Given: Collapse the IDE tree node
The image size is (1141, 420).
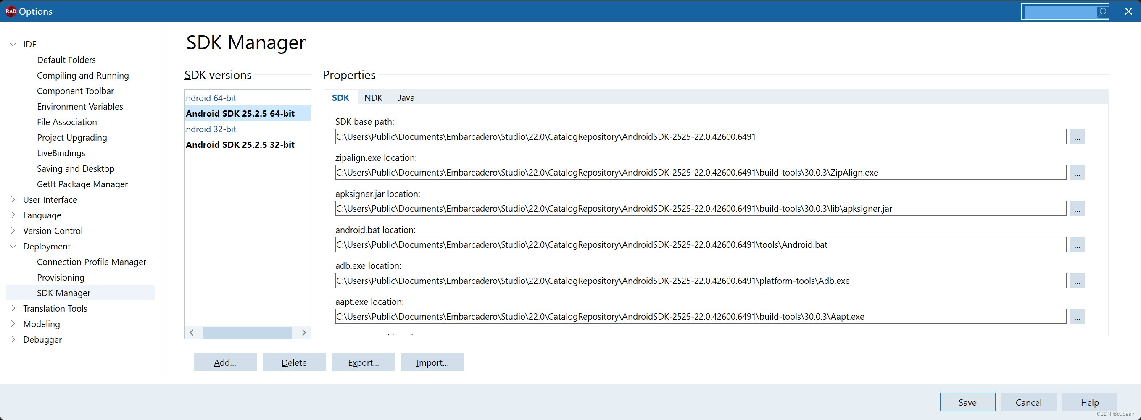Looking at the screenshot, I should (x=13, y=44).
